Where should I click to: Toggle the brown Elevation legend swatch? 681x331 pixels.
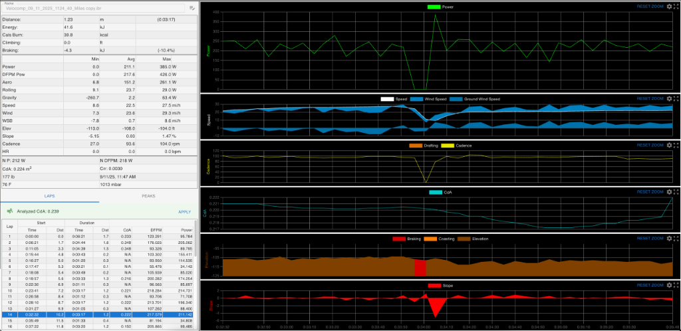(463, 239)
